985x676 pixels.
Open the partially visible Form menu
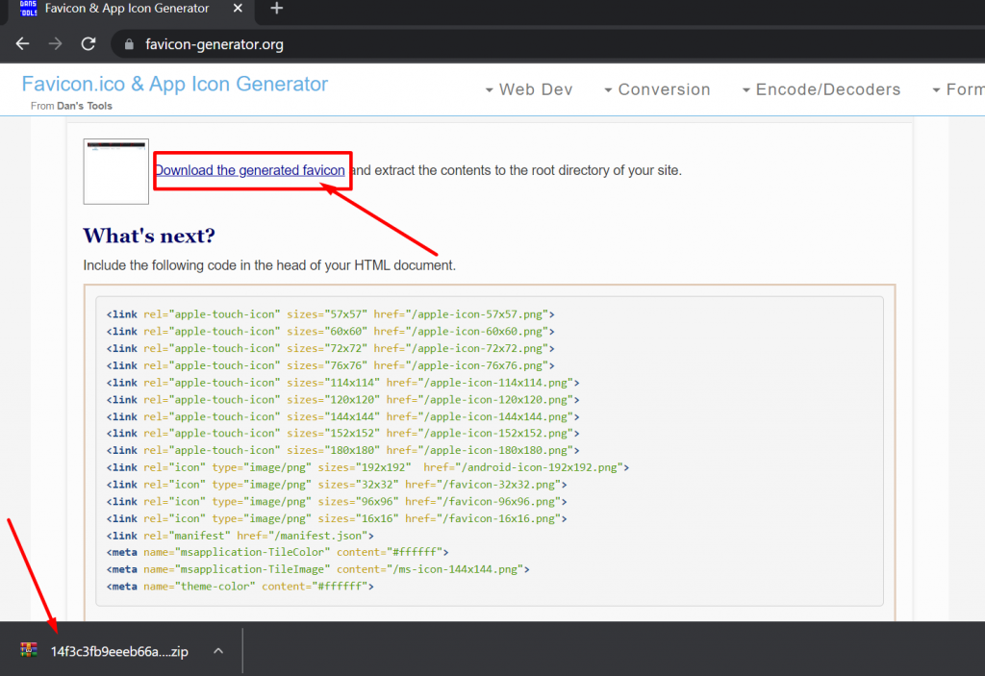(958, 89)
